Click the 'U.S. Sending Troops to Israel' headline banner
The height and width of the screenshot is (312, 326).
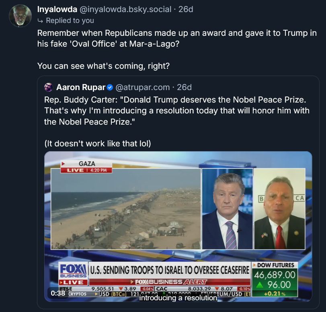pyautogui.click(x=170, y=269)
